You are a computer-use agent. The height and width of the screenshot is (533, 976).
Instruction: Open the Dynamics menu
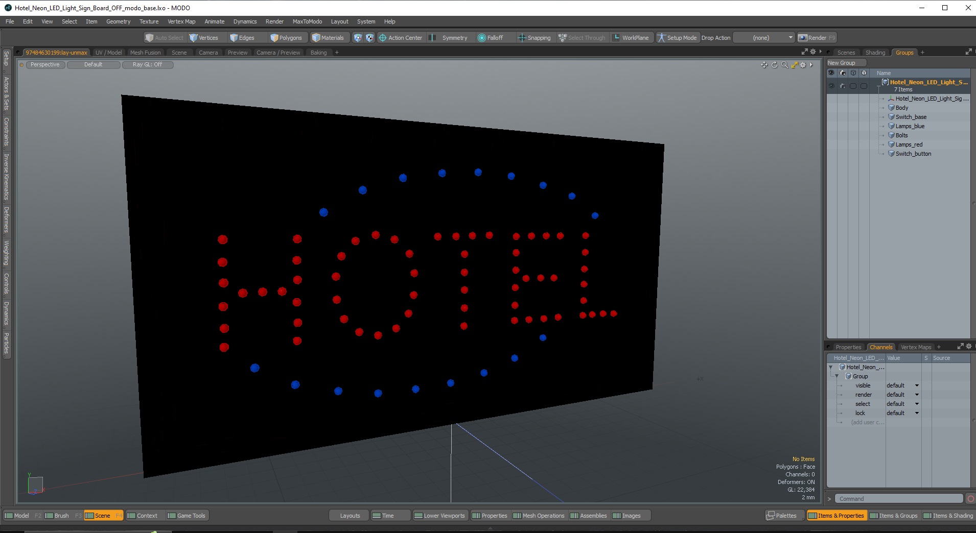click(245, 21)
